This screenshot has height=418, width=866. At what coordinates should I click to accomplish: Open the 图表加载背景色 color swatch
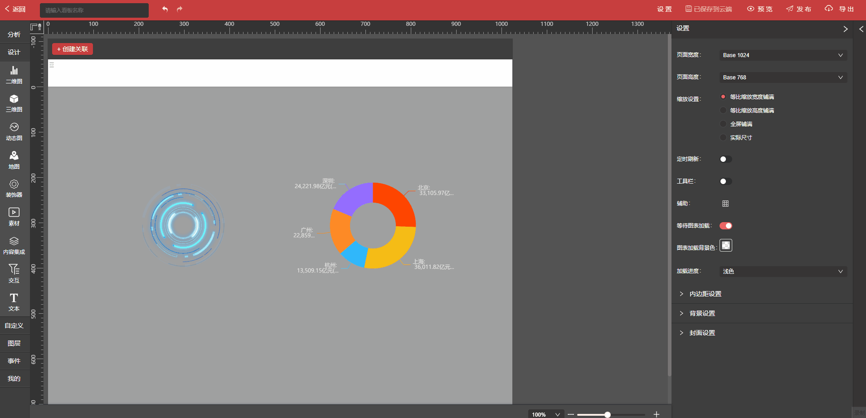click(726, 245)
